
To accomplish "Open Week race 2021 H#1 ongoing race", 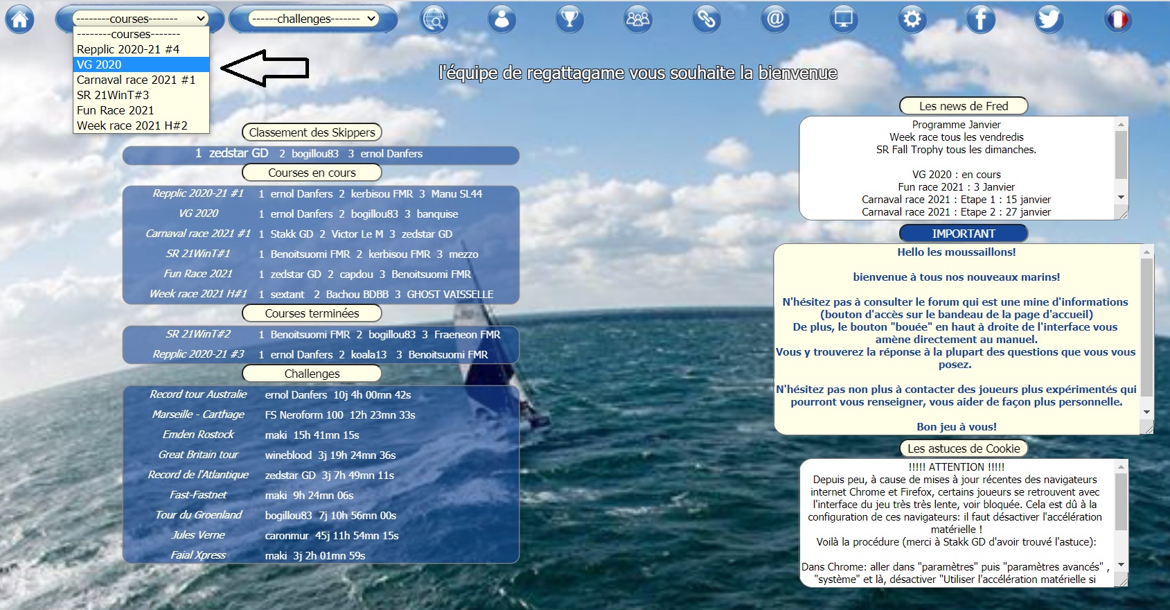I will pyautogui.click(x=198, y=294).
